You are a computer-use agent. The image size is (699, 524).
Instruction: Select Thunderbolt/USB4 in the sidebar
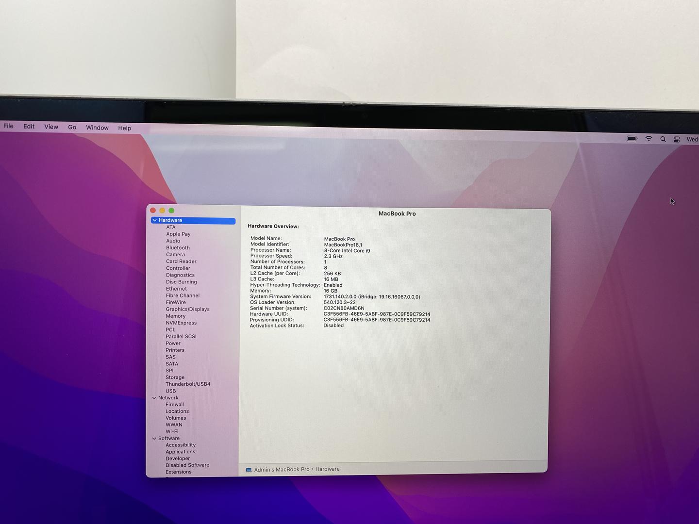(x=188, y=384)
